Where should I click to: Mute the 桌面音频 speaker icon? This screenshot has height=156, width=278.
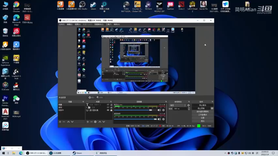tap(159, 119)
